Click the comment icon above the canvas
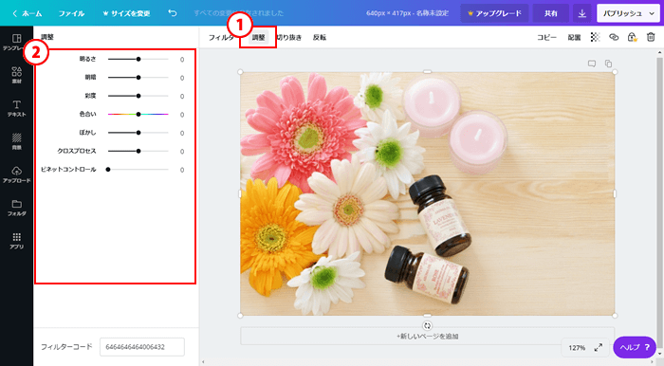The width and height of the screenshot is (664, 366). point(592,64)
